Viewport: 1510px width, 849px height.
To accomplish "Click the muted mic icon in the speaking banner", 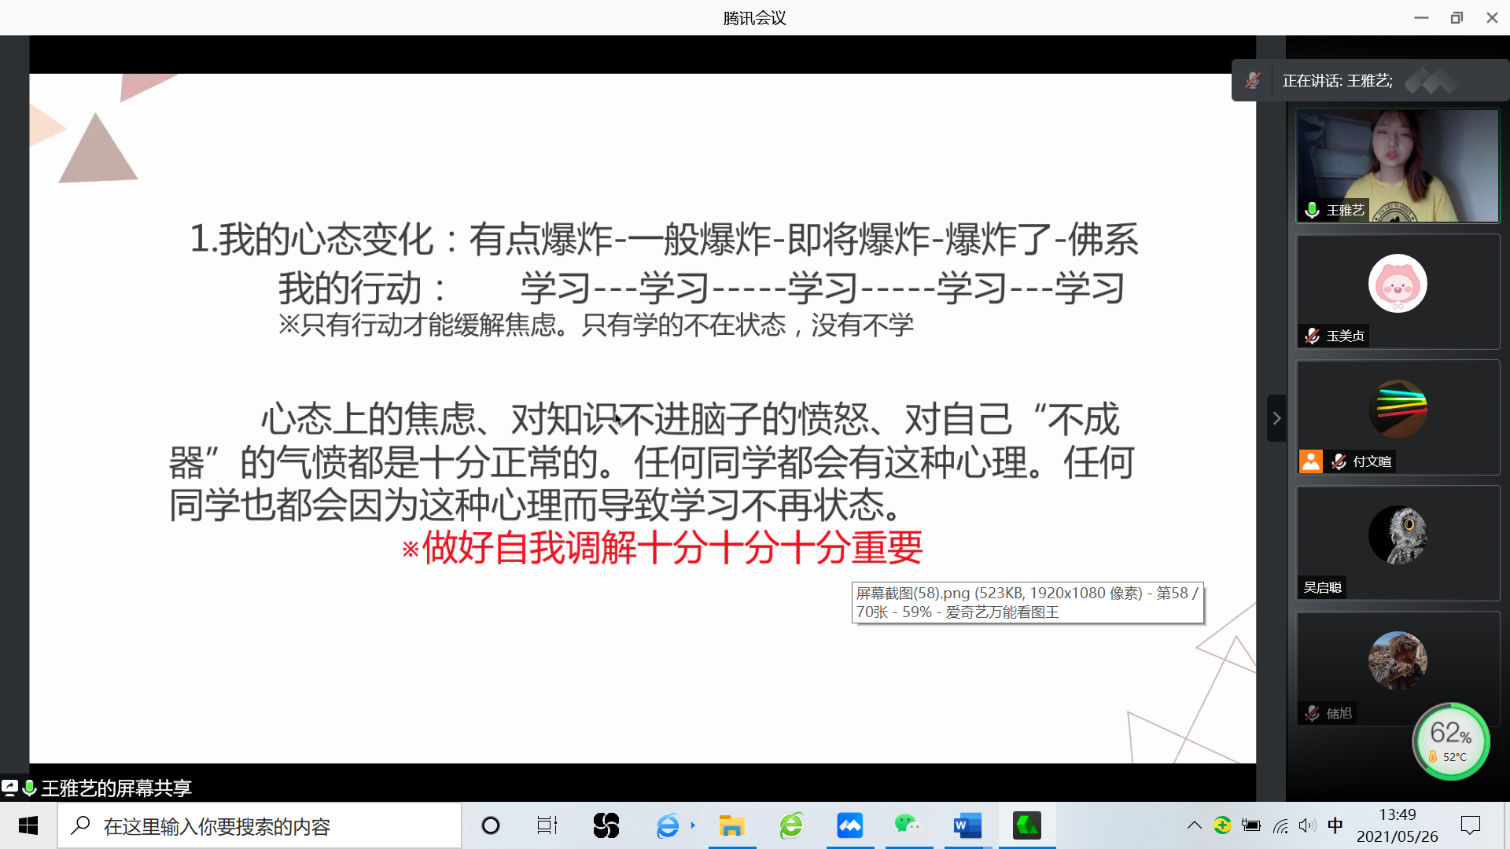I will coord(1252,80).
